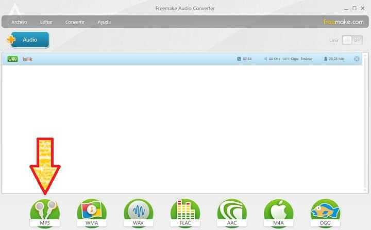Click the Isilik duration clock icon
This screenshot has width=371, height=230.
pos(239,59)
